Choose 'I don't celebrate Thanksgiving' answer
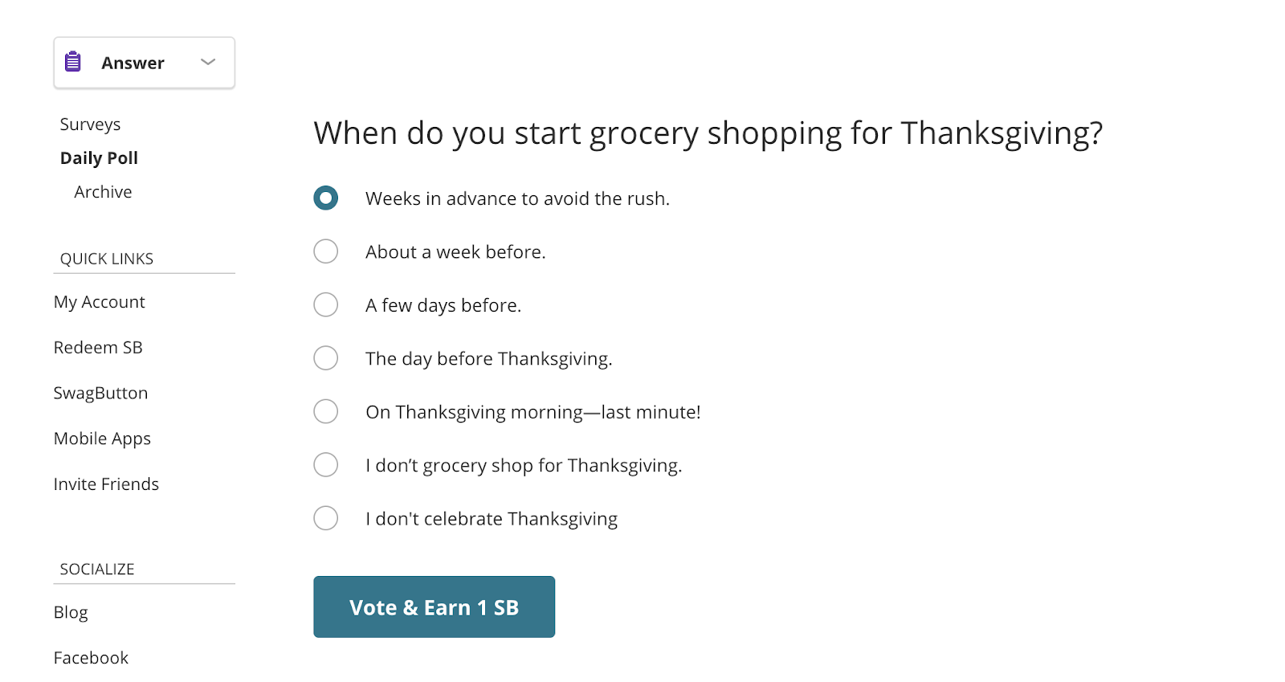1285x682 pixels. (326, 517)
